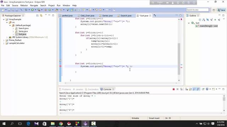The width and height of the screenshot is (227, 127).
Task: Click the Save toolbar icon
Action: pyautogui.click(x=9, y=10)
